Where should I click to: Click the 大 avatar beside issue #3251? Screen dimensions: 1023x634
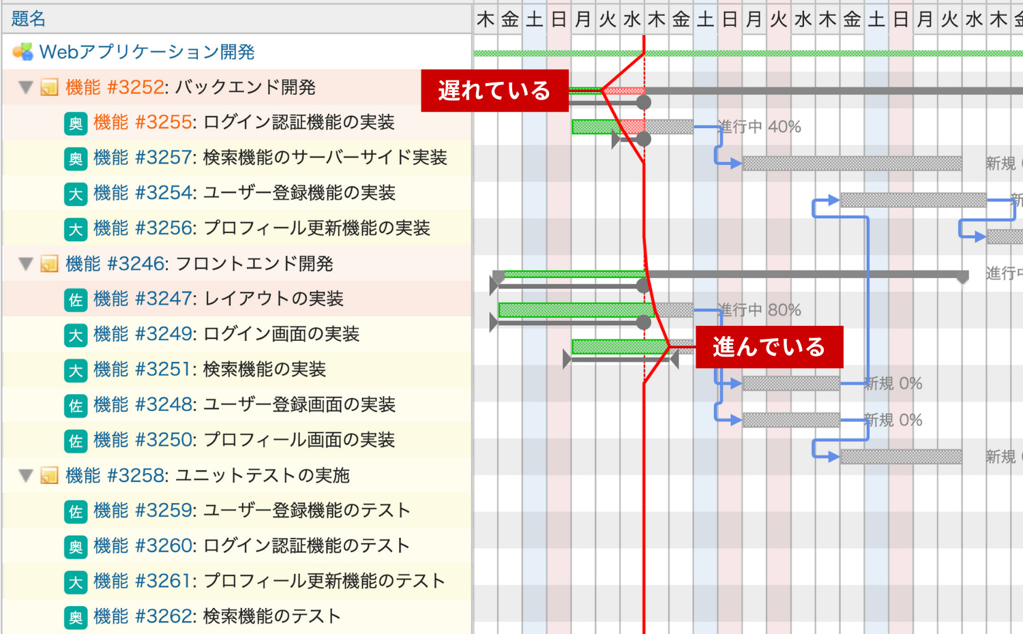[x=76, y=370]
